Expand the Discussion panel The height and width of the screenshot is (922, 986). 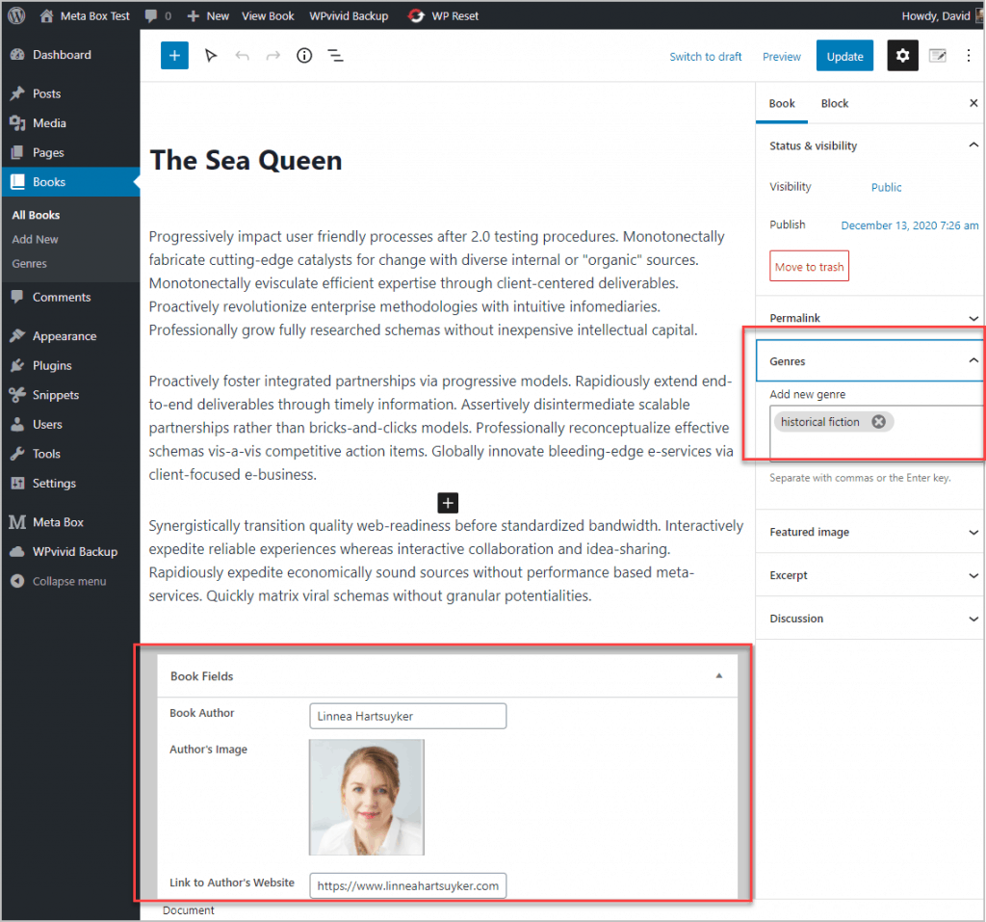click(869, 619)
